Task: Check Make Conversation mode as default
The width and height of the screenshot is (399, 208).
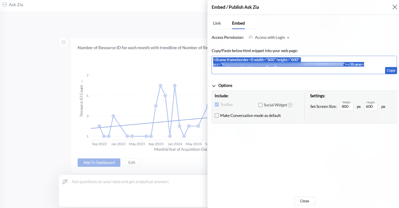Action: 217,116
